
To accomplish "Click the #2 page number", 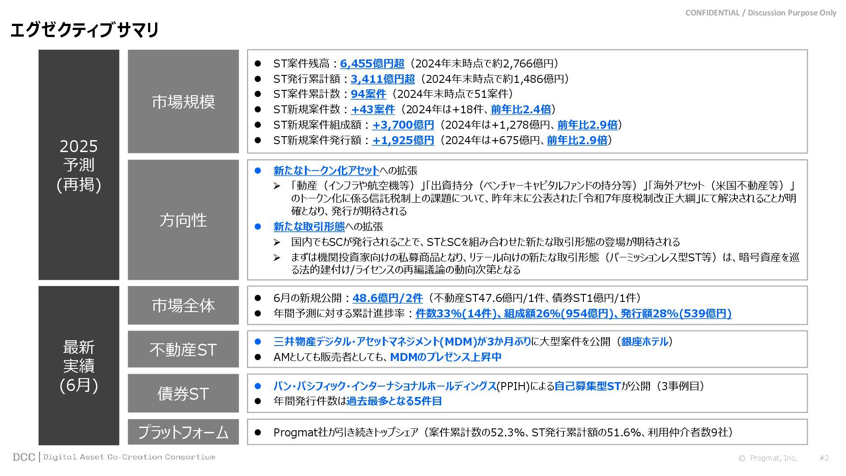I will [824, 458].
